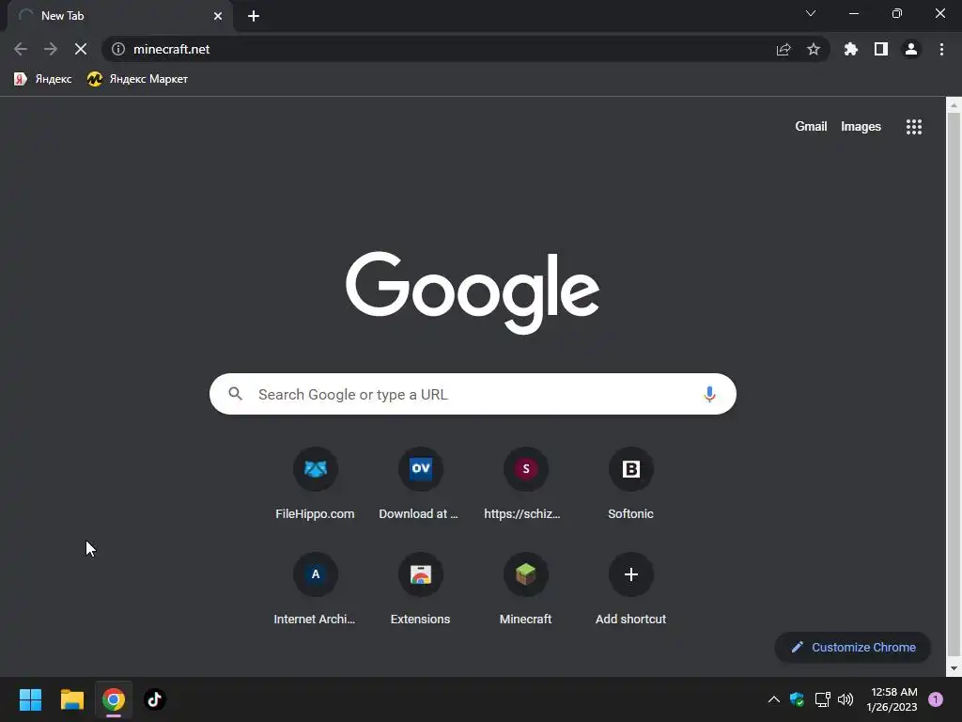The height and width of the screenshot is (722, 962).
Task: Open Chrome's three-dot menu
Action: tap(941, 49)
